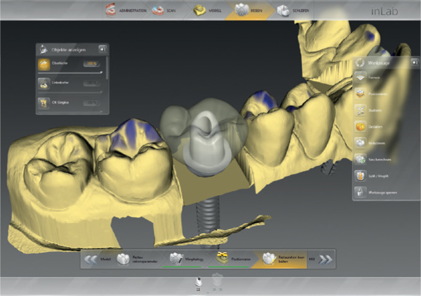Click the Werkzeuge sperren lock icon
421x296 pixels.
pyautogui.click(x=360, y=191)
